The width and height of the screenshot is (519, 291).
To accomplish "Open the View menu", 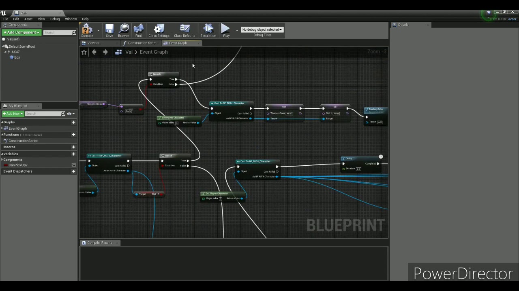I will [x=41, y=19].
